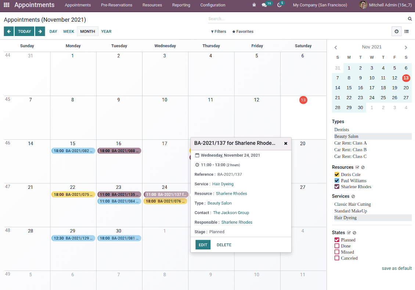Click the debug bug icon
The height and width of the screenshot is (290, 415).
click(254, 5)
